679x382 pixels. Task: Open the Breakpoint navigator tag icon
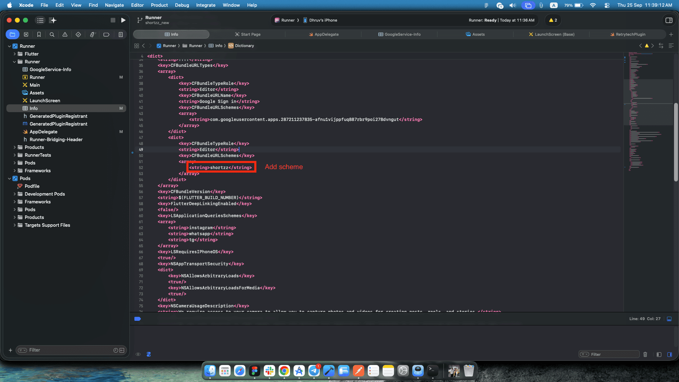106,34
